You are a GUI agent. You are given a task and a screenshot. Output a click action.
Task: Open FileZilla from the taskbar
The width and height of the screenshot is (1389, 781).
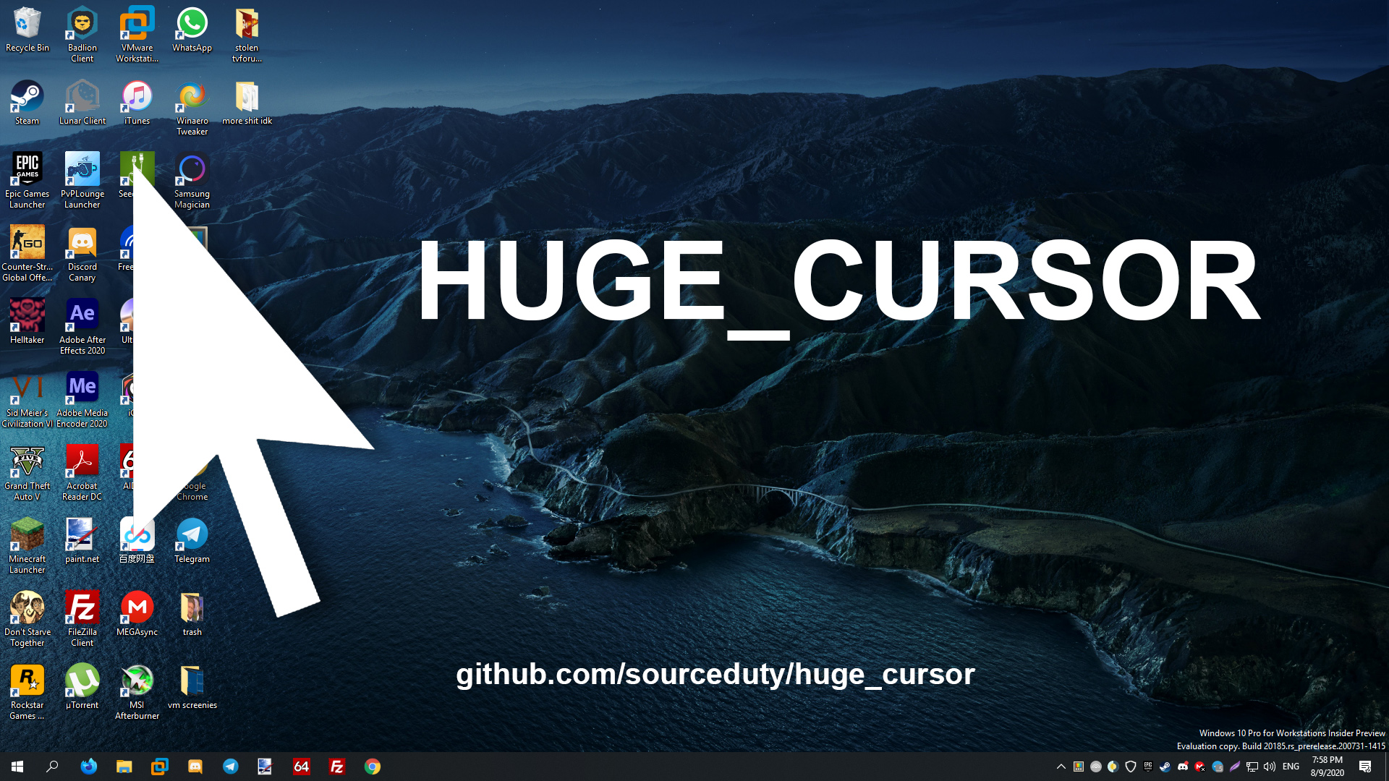click(x=336, y=766)
